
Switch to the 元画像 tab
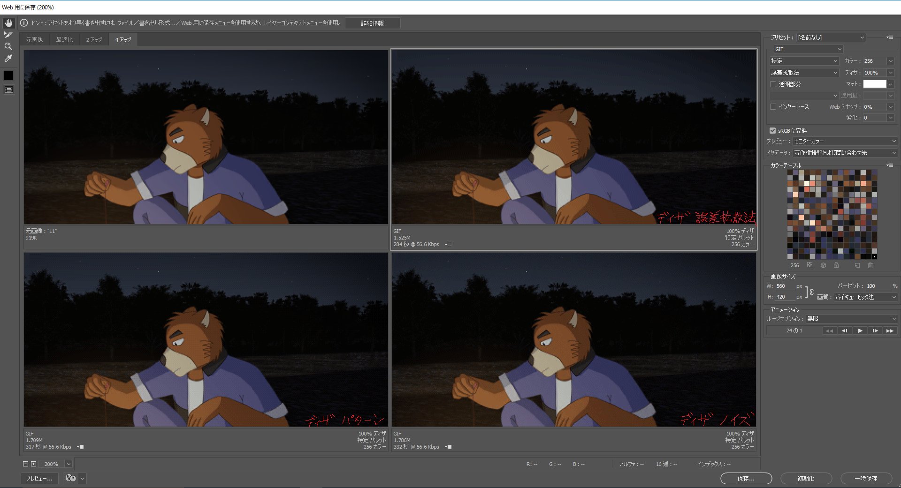click(34, 40)
